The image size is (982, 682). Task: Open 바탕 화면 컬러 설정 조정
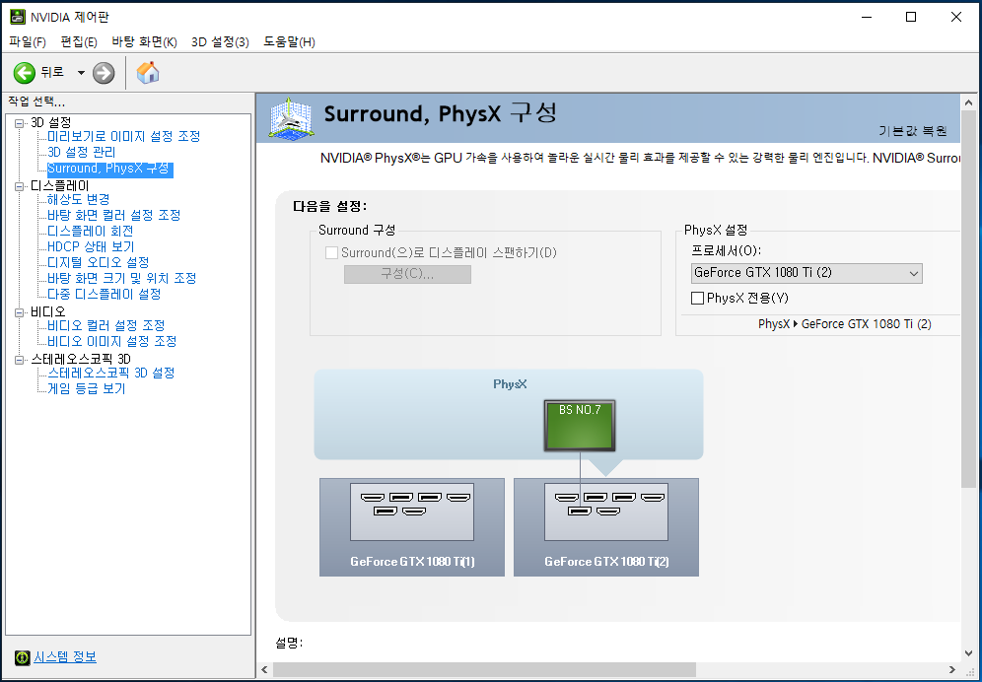(x=114, y=216)
